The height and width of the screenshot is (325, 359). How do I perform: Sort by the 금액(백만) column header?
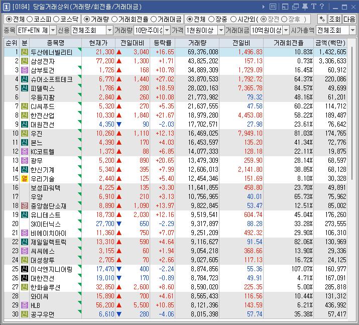(x=330, y=43)
